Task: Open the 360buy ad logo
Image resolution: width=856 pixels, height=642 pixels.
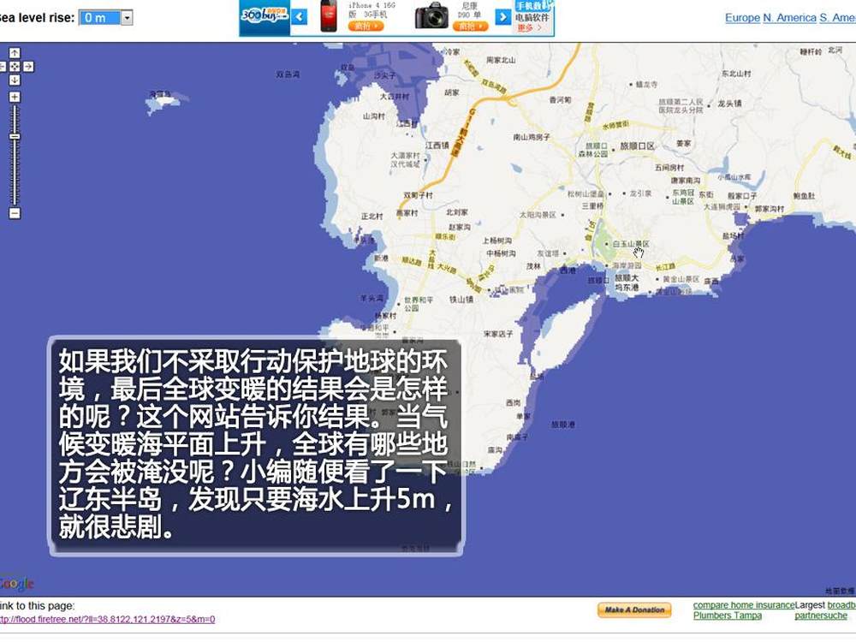Action: [x=265, y=16]
